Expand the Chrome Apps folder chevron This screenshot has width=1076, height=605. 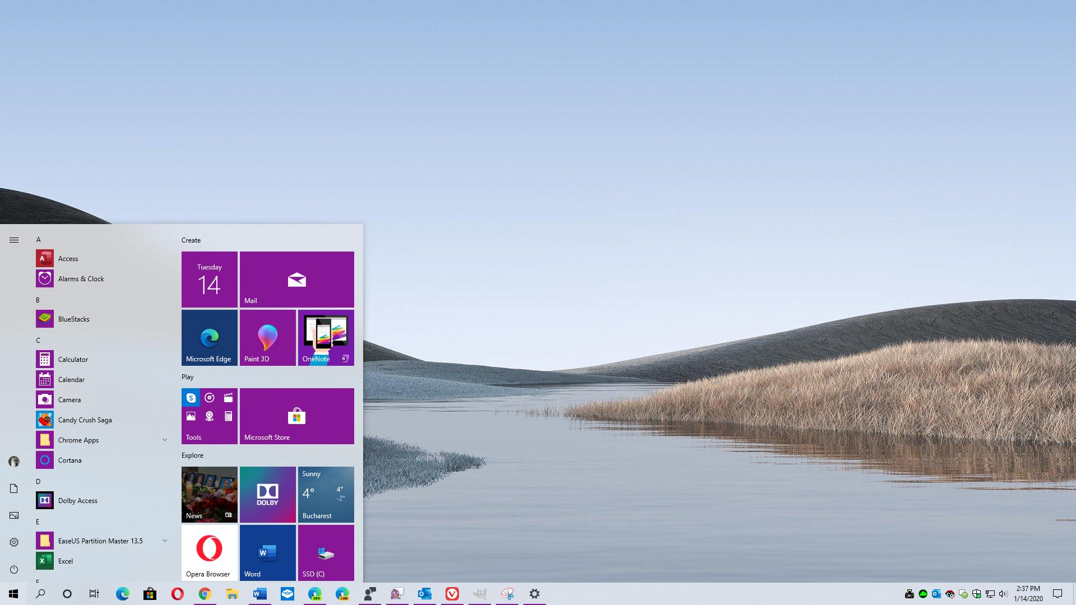(x=165, y=440)
